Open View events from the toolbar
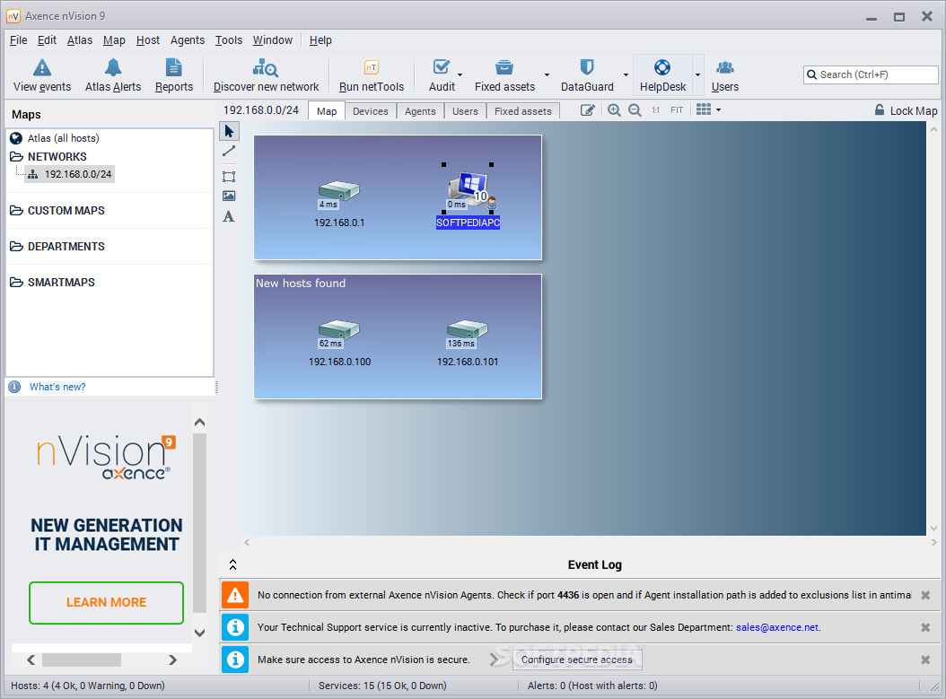This screenshot has width=946, height=699. pos(42,75)
